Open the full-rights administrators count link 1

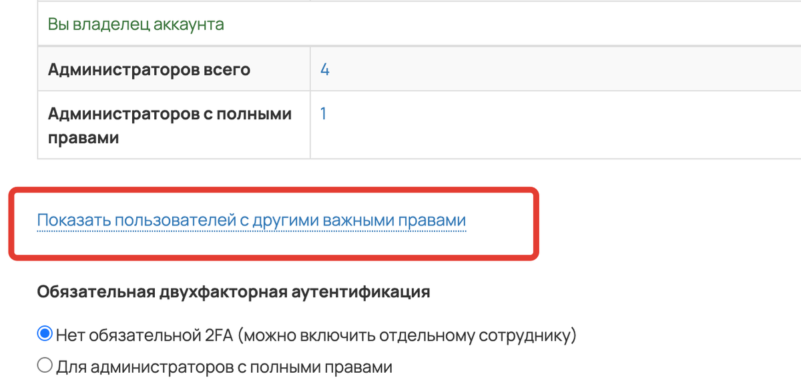[323, 114]
